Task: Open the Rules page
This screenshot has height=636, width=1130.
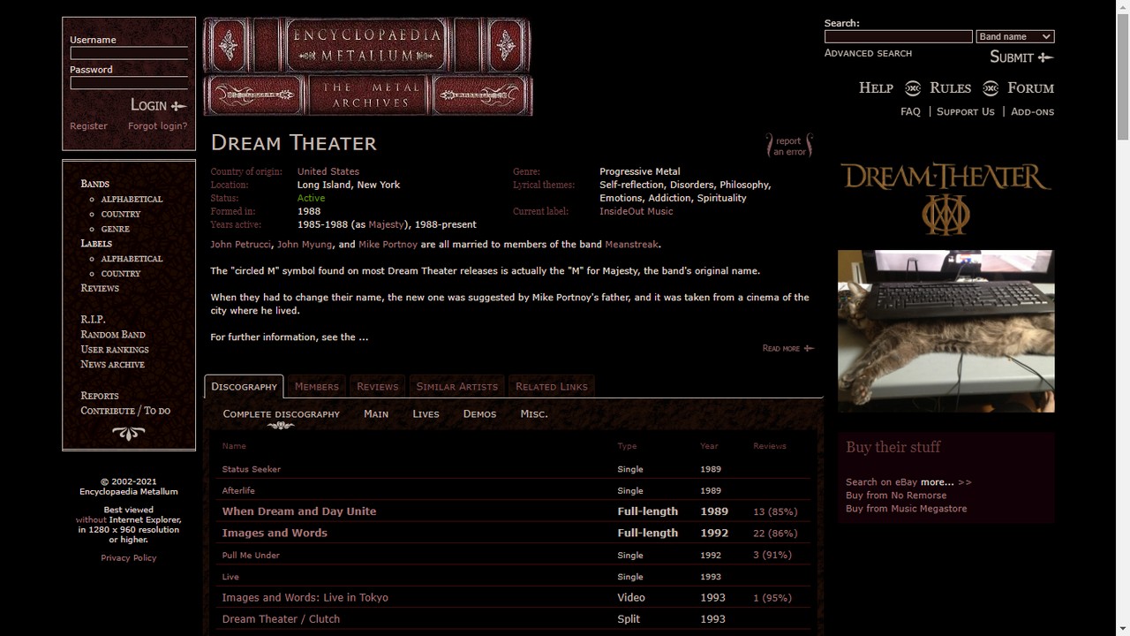Action: pos(950,87)
